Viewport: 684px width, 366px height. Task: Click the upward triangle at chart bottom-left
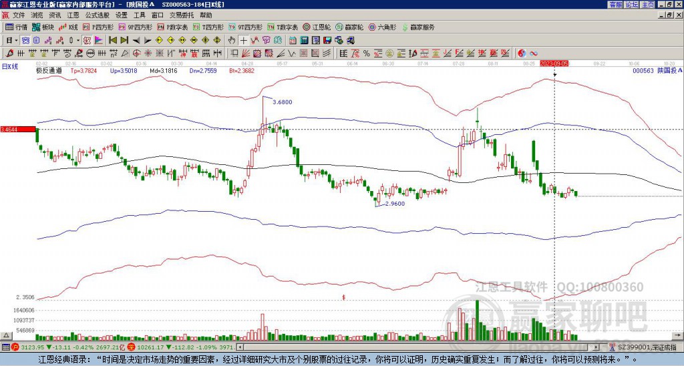(5, 336)
